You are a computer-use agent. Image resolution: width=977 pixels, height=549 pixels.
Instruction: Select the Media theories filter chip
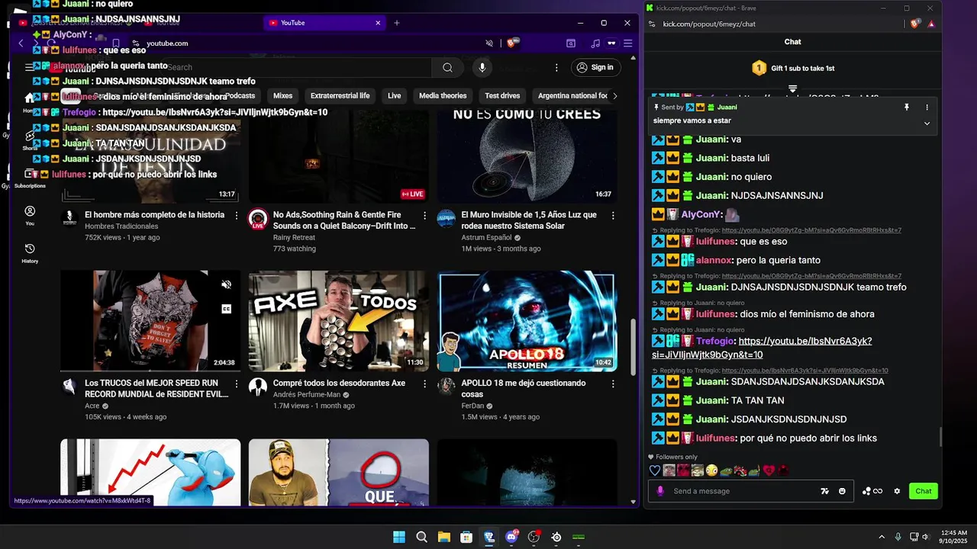[x=443, y=96]
